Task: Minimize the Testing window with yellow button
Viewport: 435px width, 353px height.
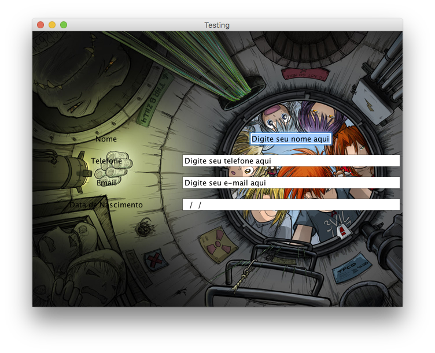Action: pos(52,25)
